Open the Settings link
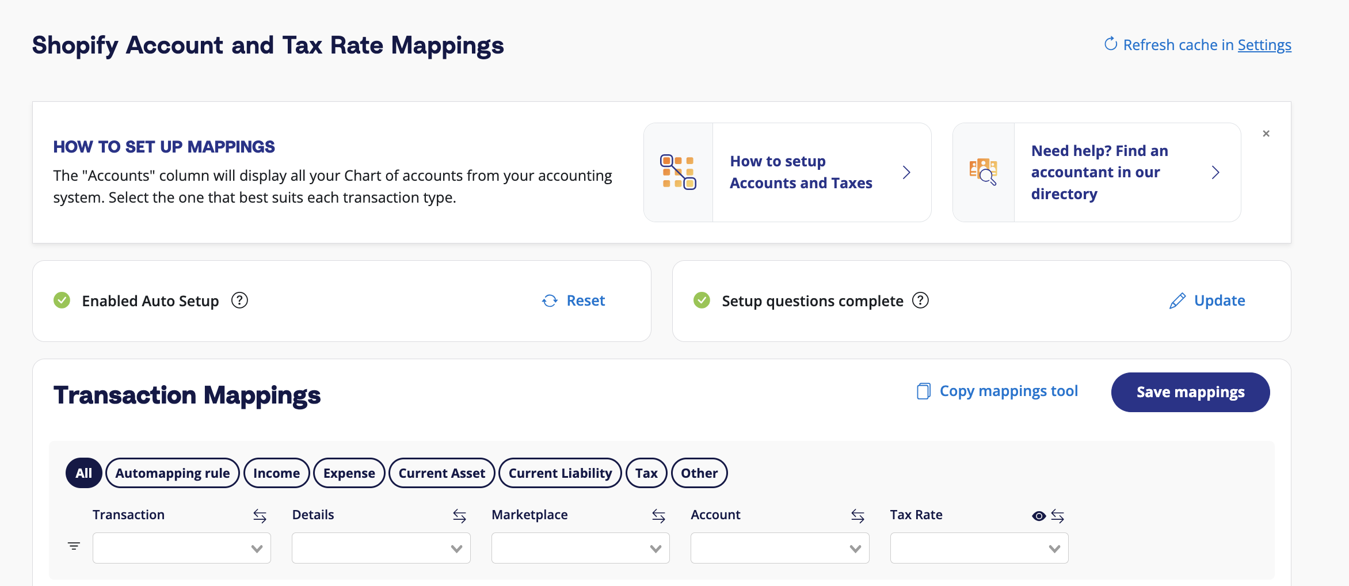The image size is (1349, 586). coord(1264,45)
